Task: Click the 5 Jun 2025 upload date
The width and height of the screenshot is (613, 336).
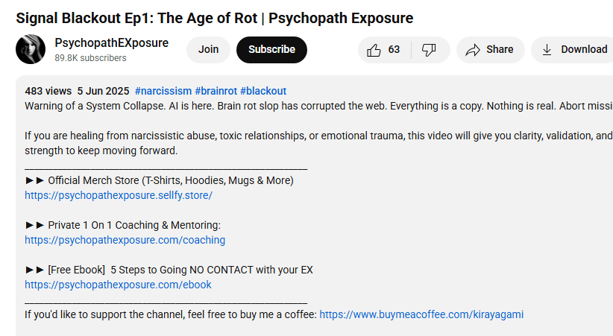Action: click(x=102, y=91)
